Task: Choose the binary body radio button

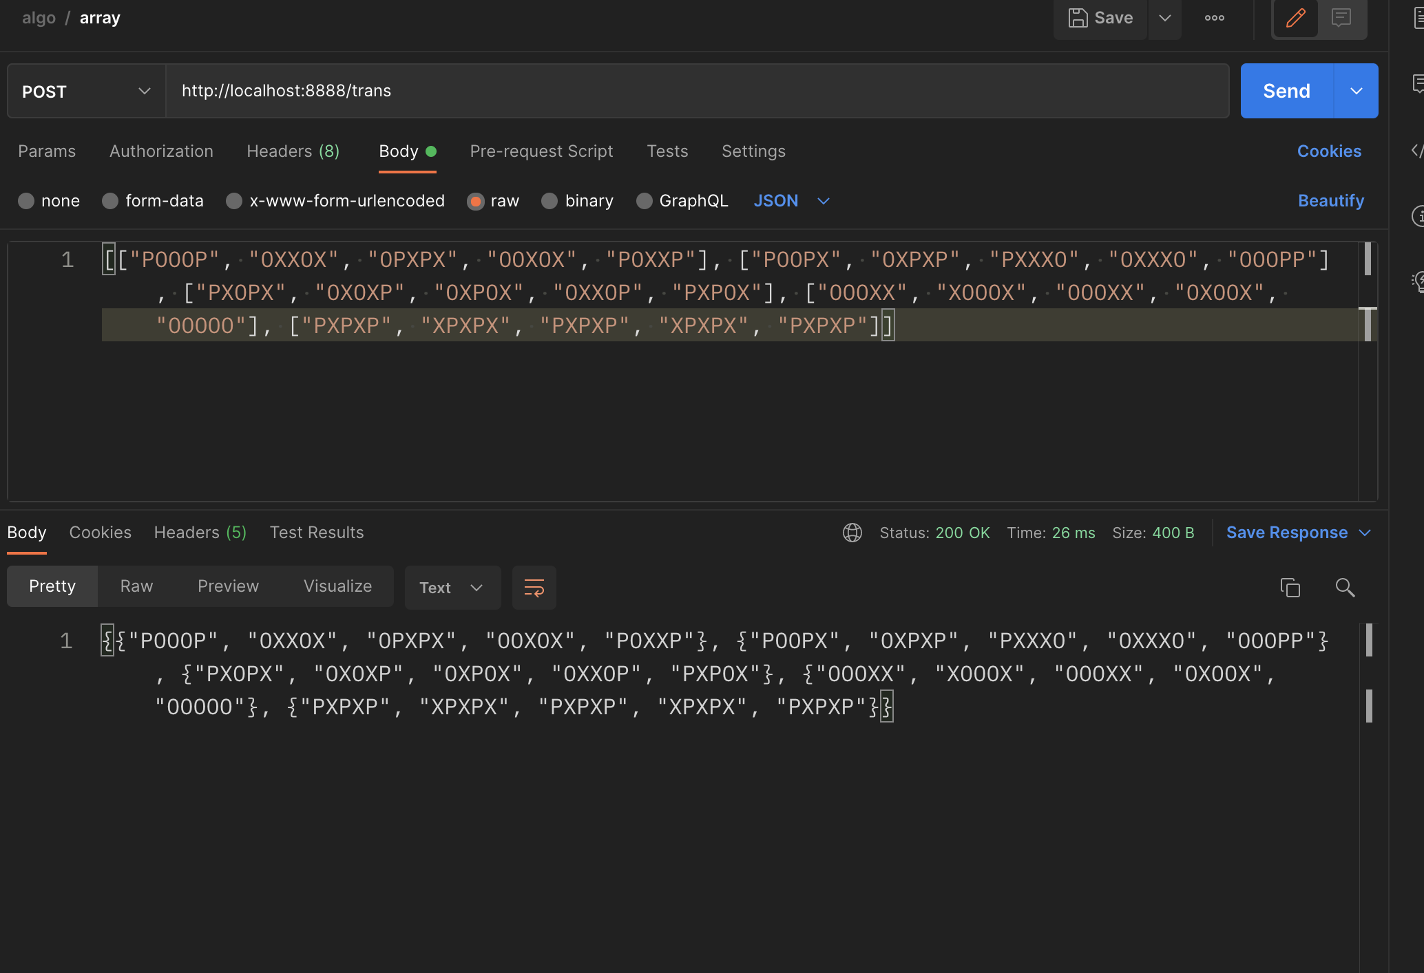Action: point(549,201)
